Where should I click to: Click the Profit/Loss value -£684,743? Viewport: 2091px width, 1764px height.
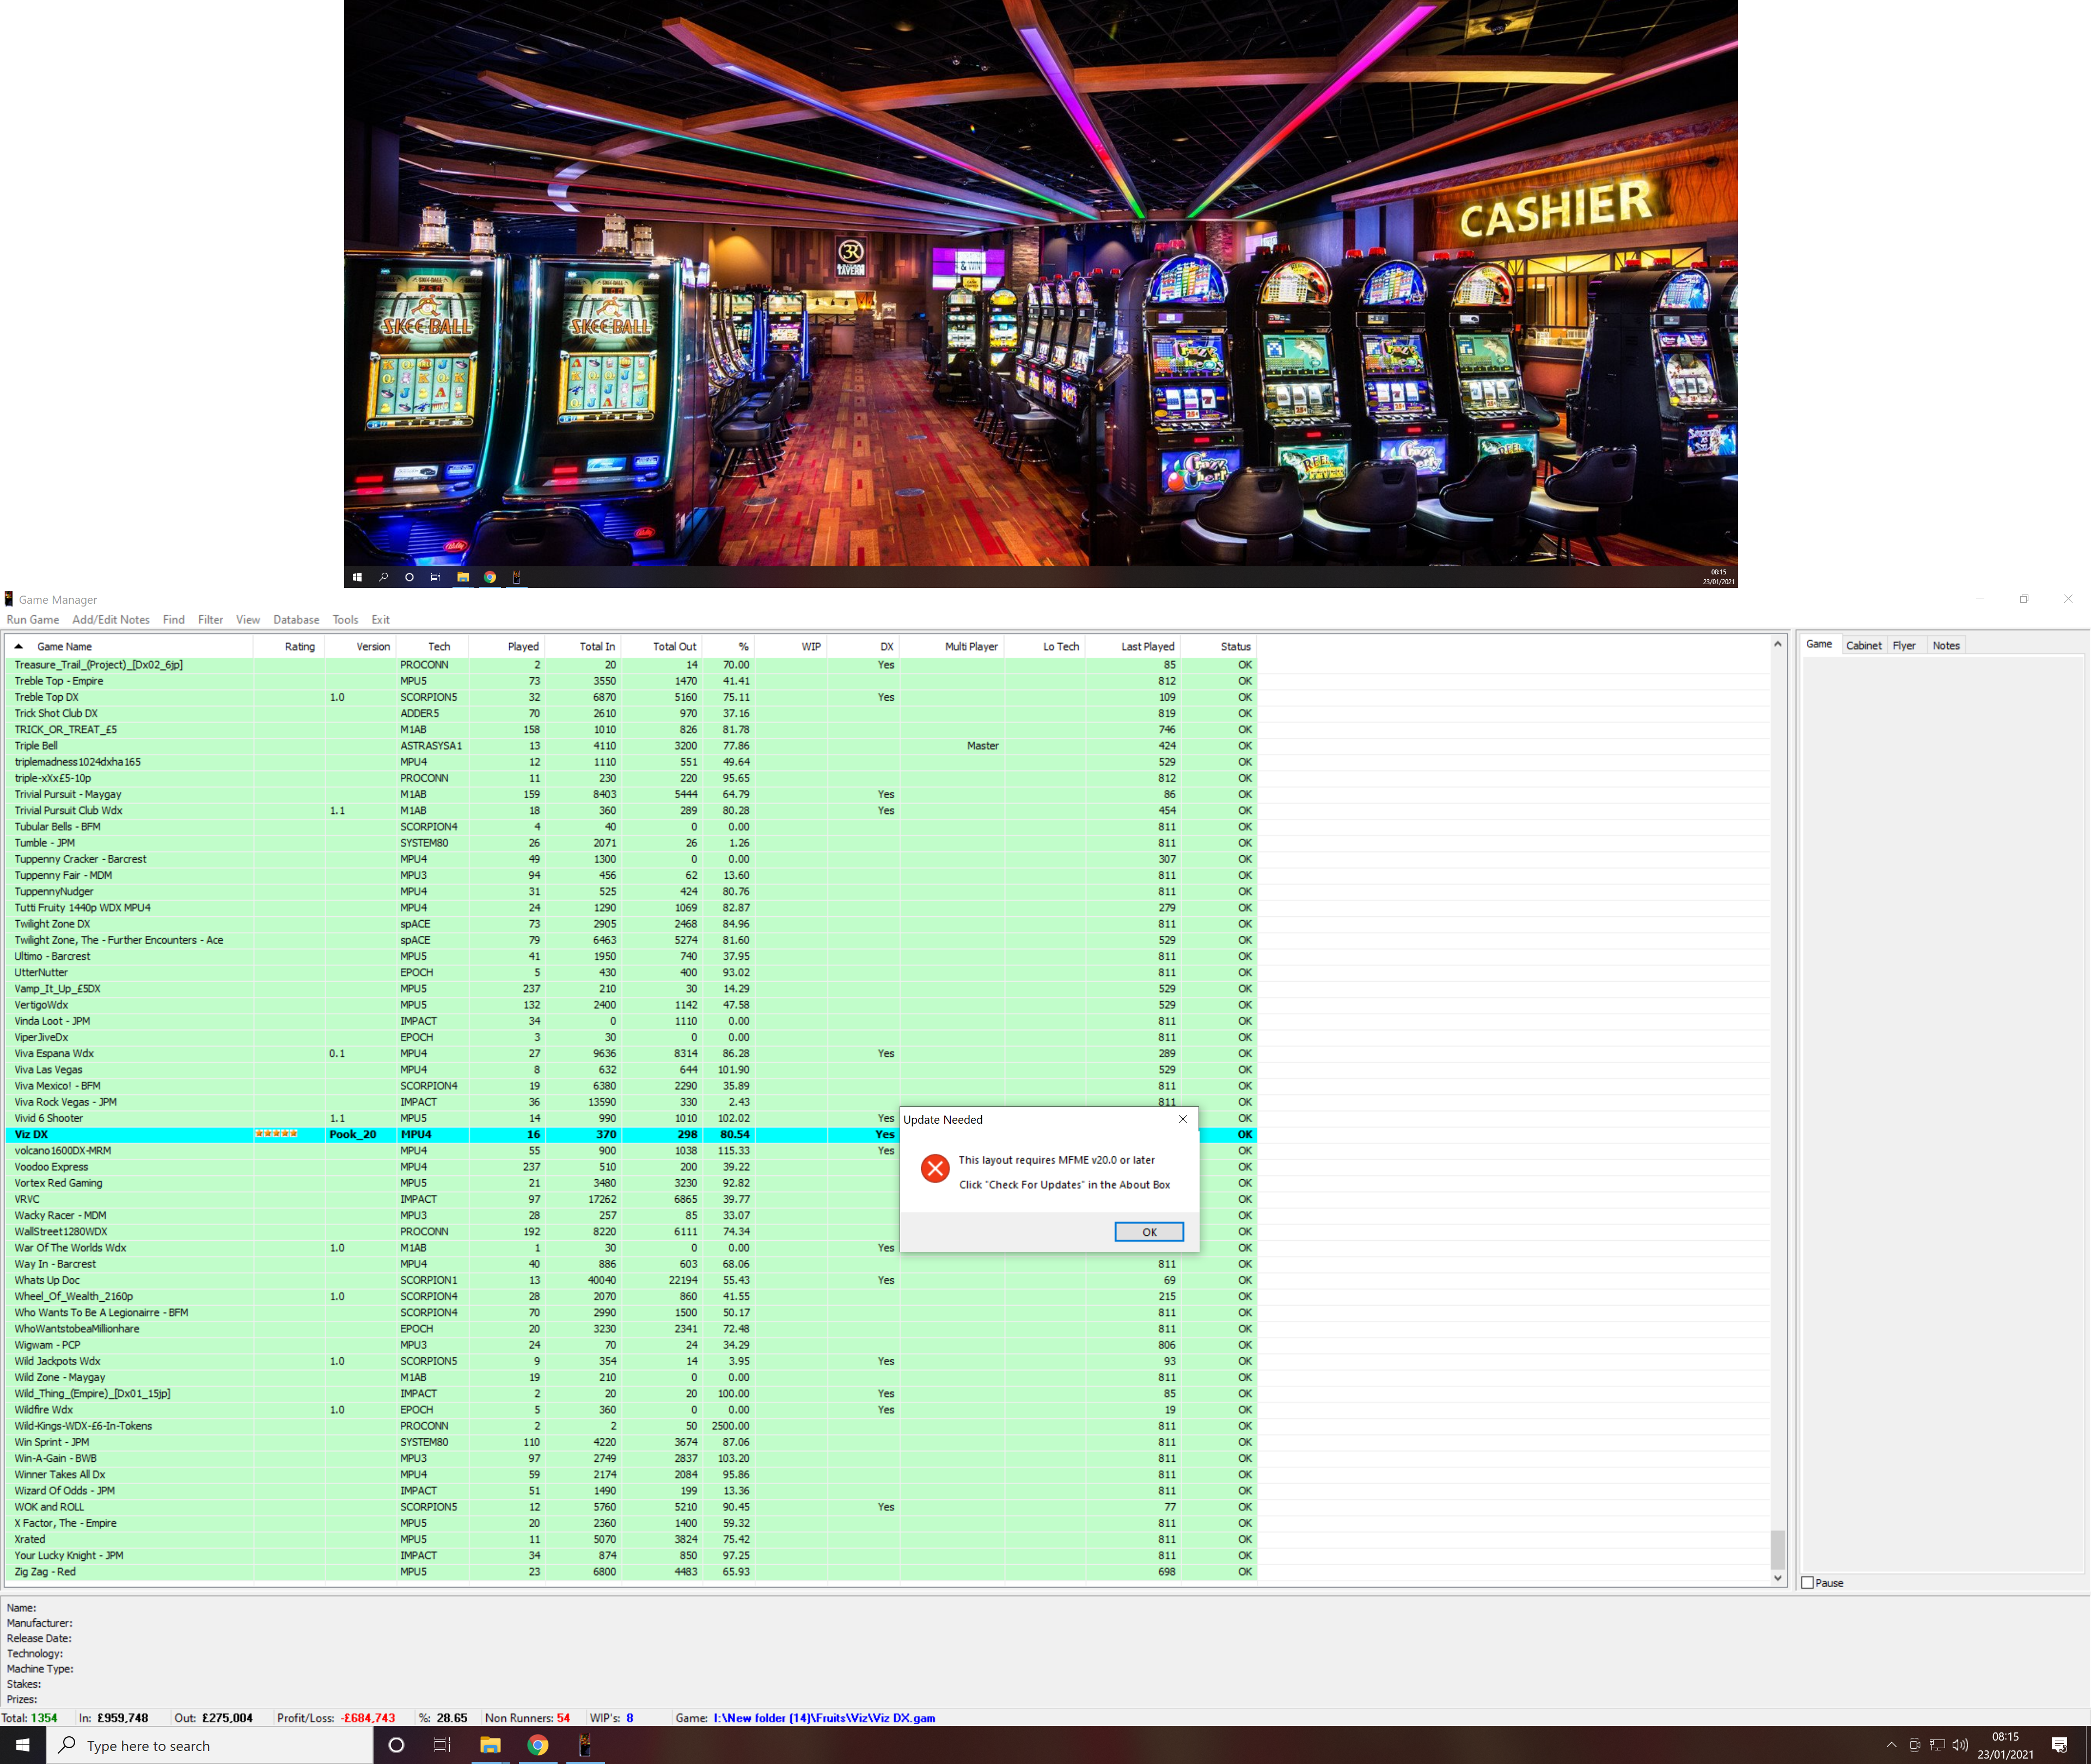click(368, 1718)
